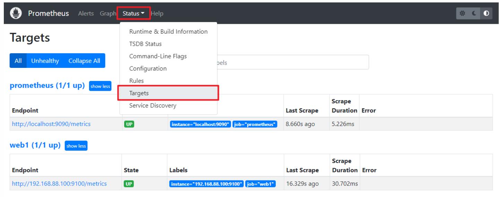The image size is (499, 197).
Task: Choose Configuration menu entry
Action: point(169,69)
